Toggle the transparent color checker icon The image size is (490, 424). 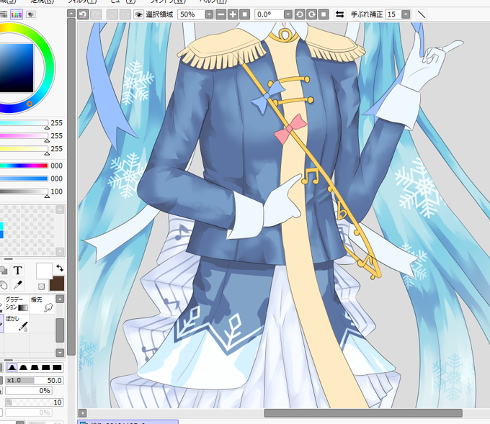tap(41, 287)
